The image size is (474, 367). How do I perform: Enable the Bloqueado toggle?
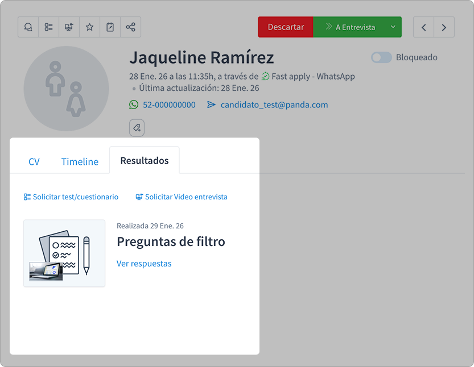pos(381,57)
